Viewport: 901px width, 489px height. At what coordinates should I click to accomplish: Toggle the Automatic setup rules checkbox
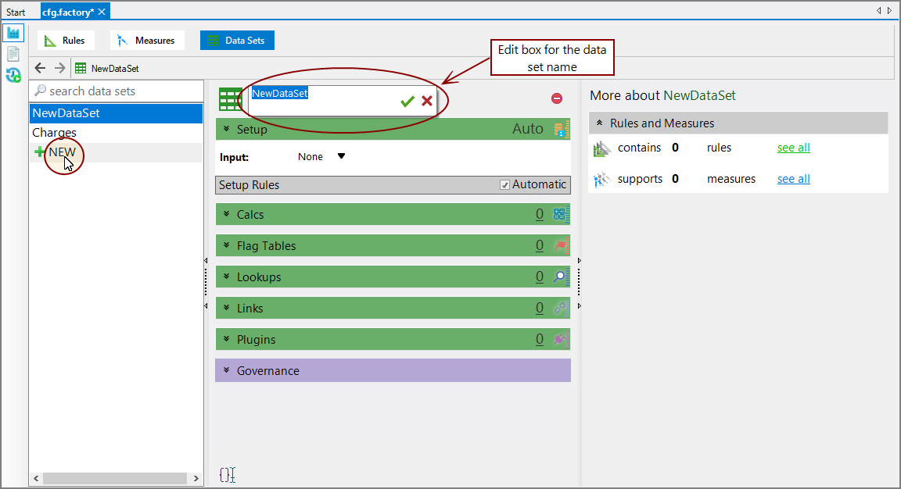tap(504, 185)
